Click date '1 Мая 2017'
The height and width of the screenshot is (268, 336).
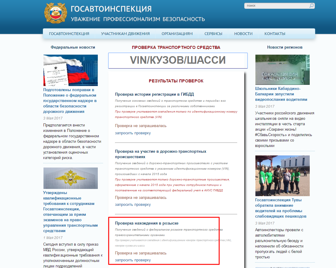click(53, 238)
